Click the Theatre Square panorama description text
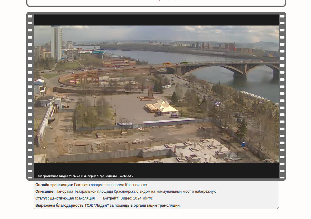Image resolution: width=311 pixels, height=219 pixels. [136, 191]
